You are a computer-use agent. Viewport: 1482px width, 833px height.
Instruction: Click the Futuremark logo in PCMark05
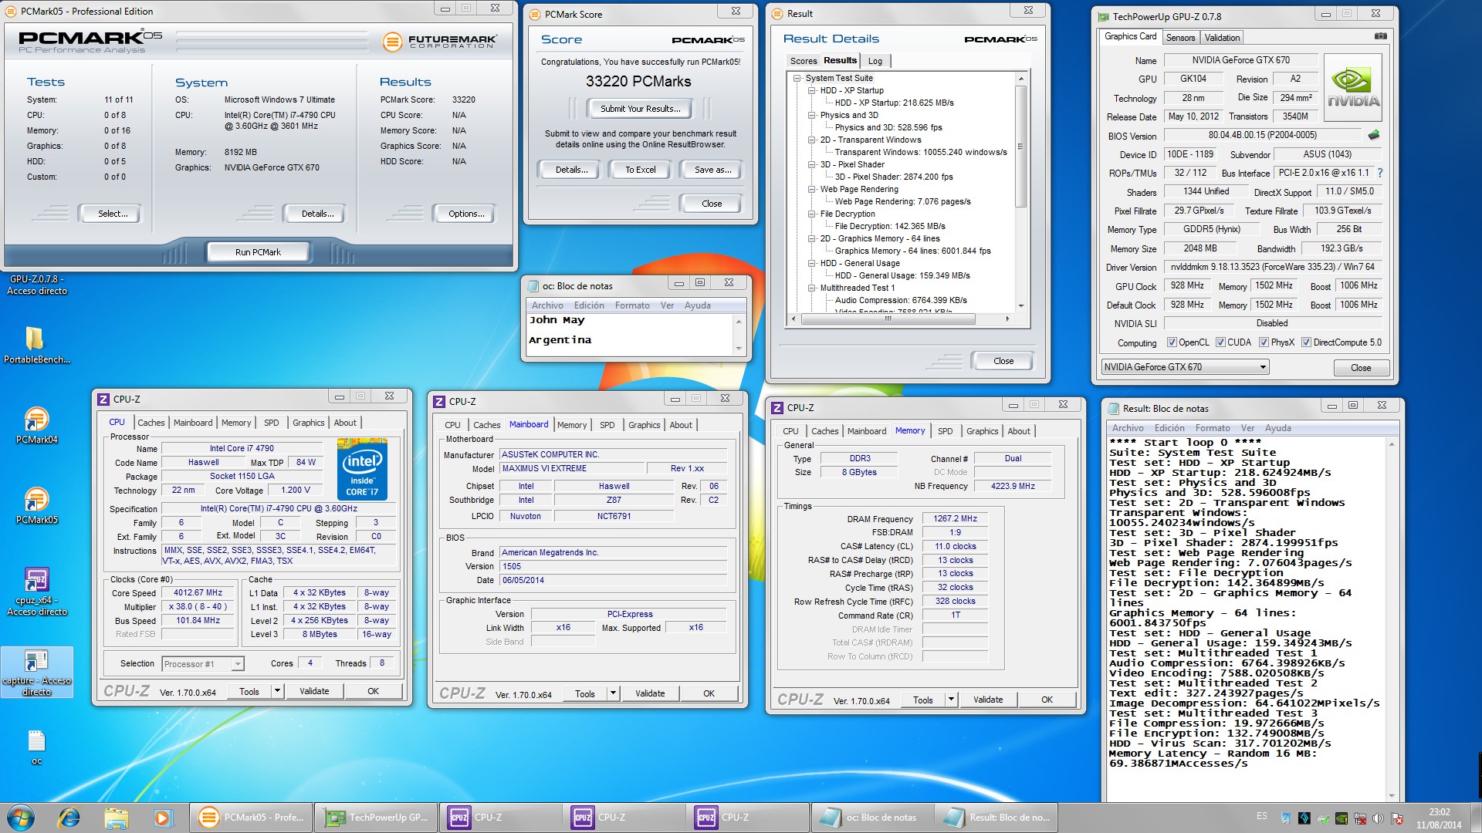(440, 42)
